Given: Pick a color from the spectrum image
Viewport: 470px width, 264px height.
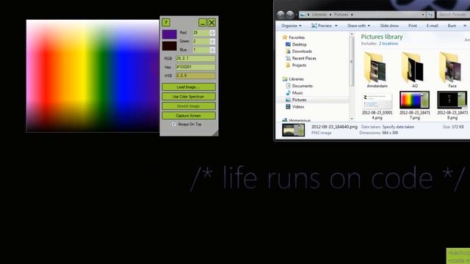Looking at the screenshot, I should point(93,76).
